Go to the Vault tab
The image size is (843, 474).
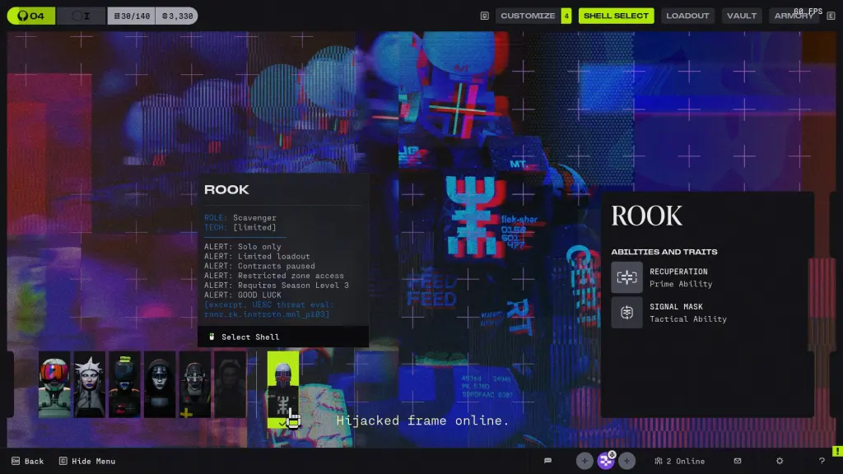pos(742,16)
